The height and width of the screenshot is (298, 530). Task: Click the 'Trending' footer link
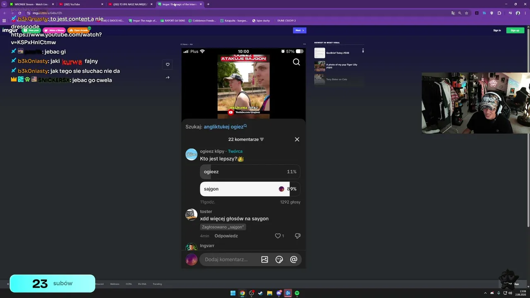coord(157,284)
